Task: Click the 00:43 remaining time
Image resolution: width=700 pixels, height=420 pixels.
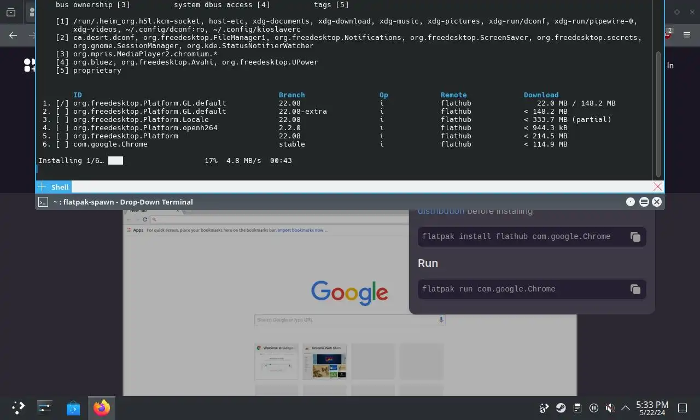Action: [x=281, y=161]
